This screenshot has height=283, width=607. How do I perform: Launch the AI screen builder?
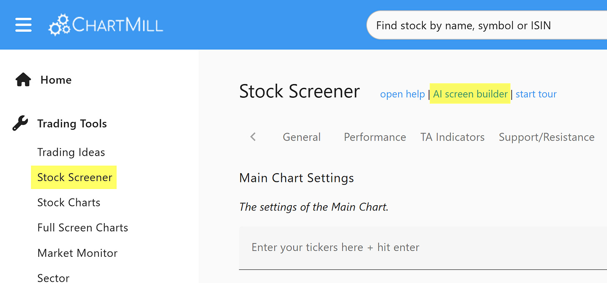[x=470, y=94]
